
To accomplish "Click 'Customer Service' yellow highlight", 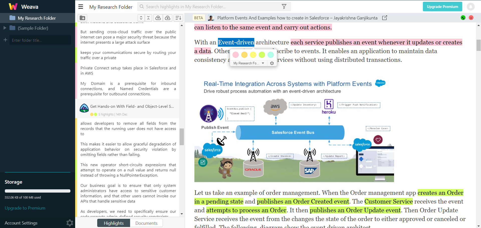I will point(389,202).
